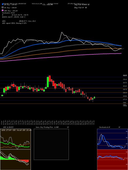Click the 143.66 price axis label
This screenshot has width=128, height=170.
125,96
